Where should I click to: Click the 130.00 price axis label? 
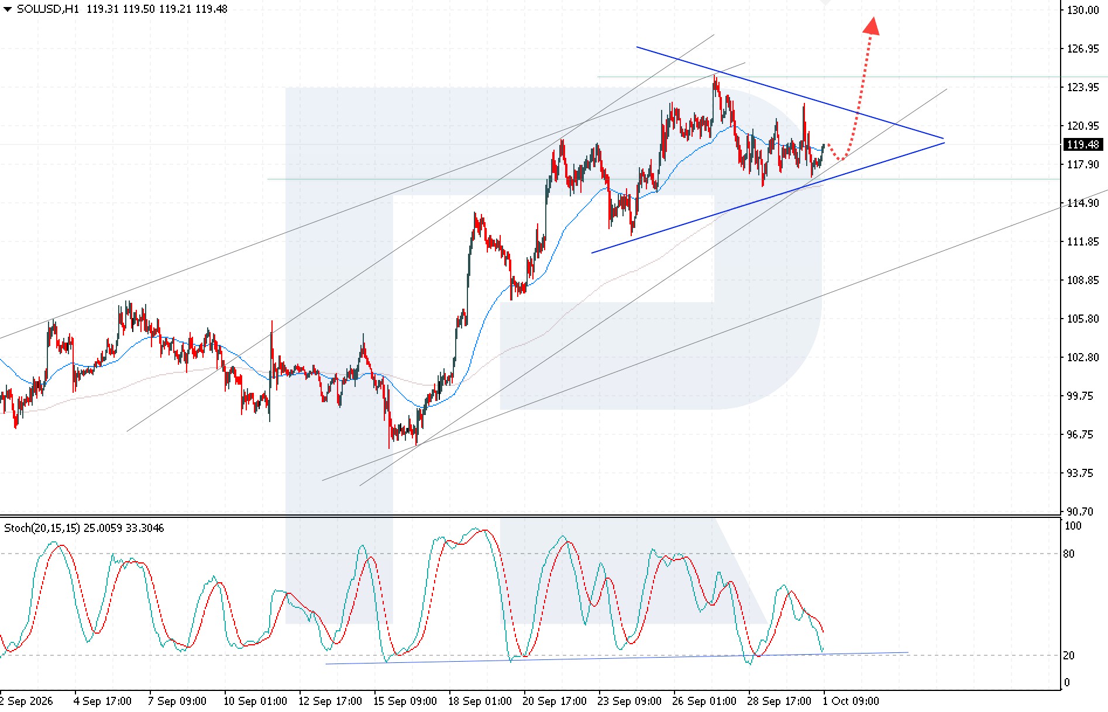tap(1083, 10)
